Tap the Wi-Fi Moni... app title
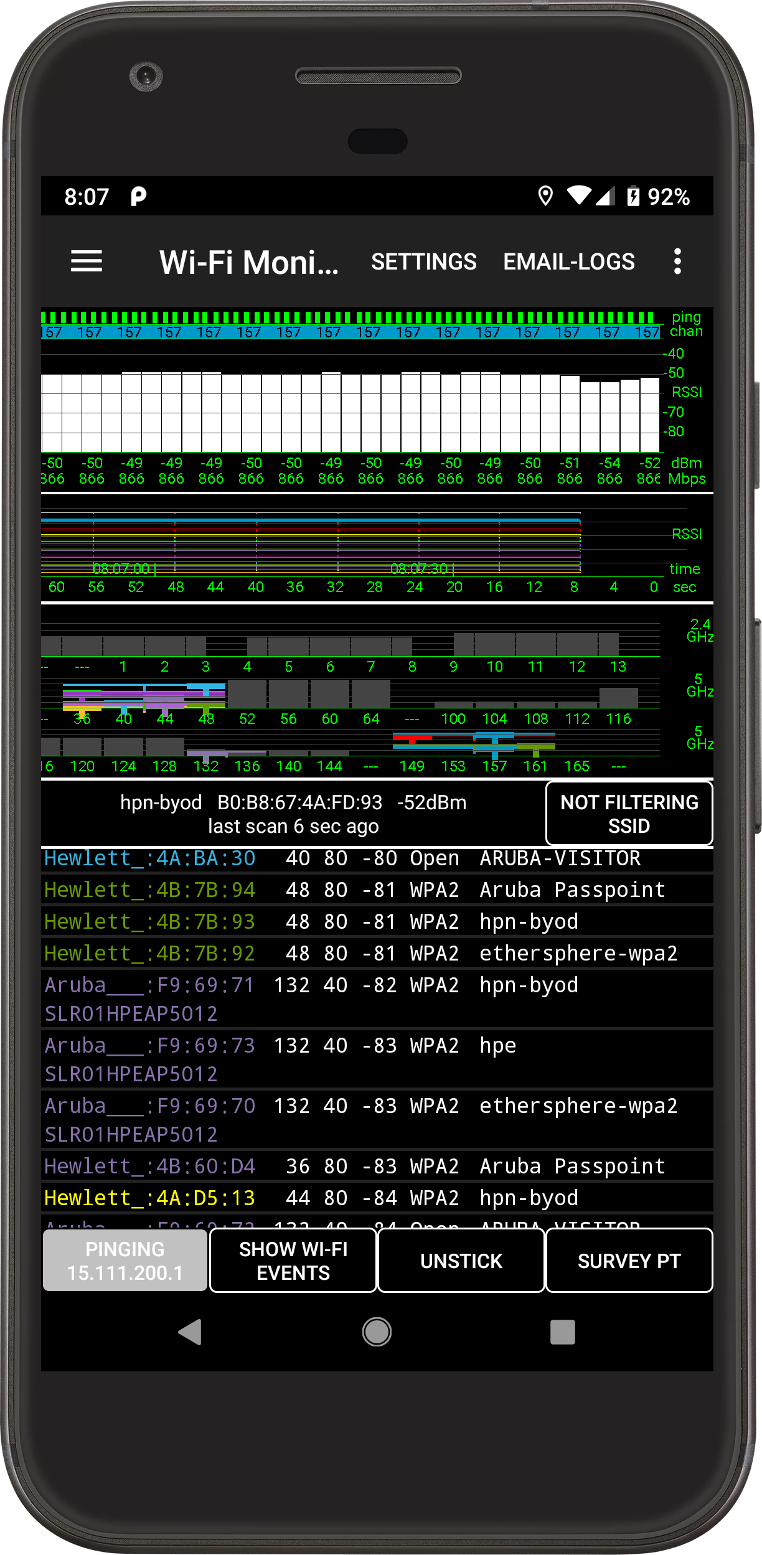This screenshot has height=1555, width=762. pos(249,262)
